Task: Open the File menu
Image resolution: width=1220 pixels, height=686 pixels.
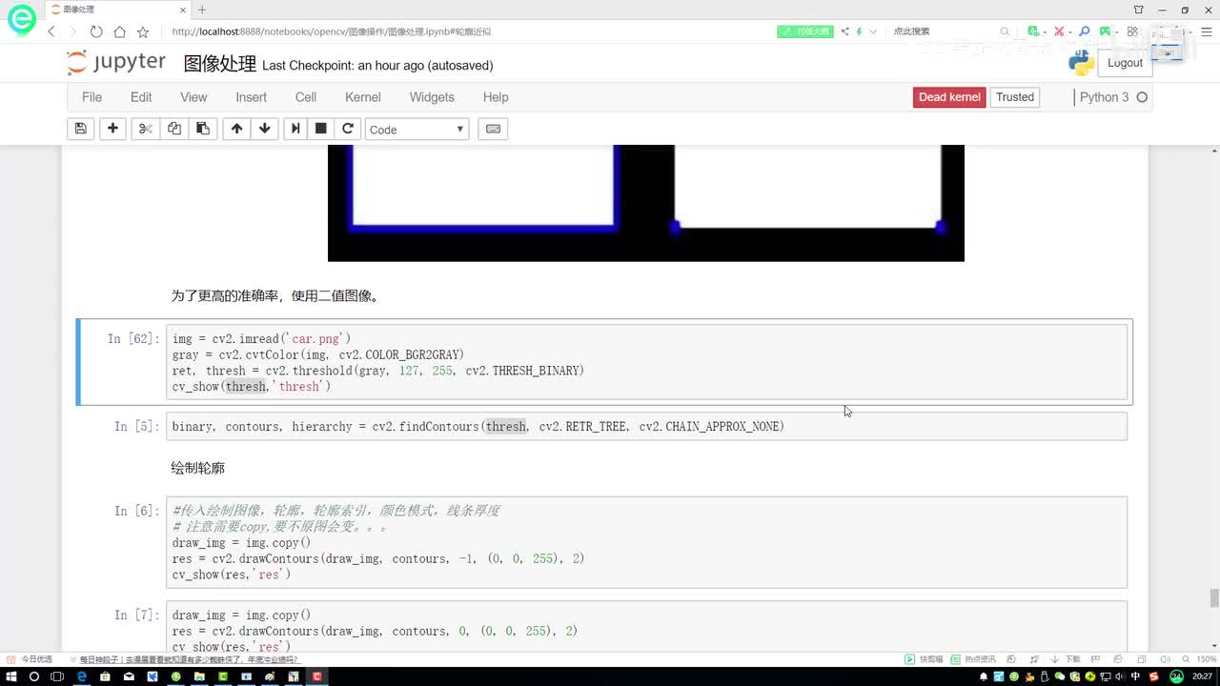Action: (91, 97)
